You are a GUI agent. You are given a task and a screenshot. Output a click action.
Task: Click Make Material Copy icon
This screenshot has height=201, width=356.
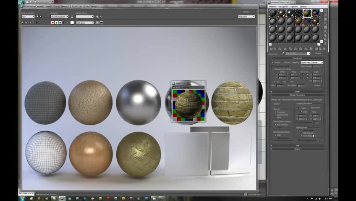291,49
